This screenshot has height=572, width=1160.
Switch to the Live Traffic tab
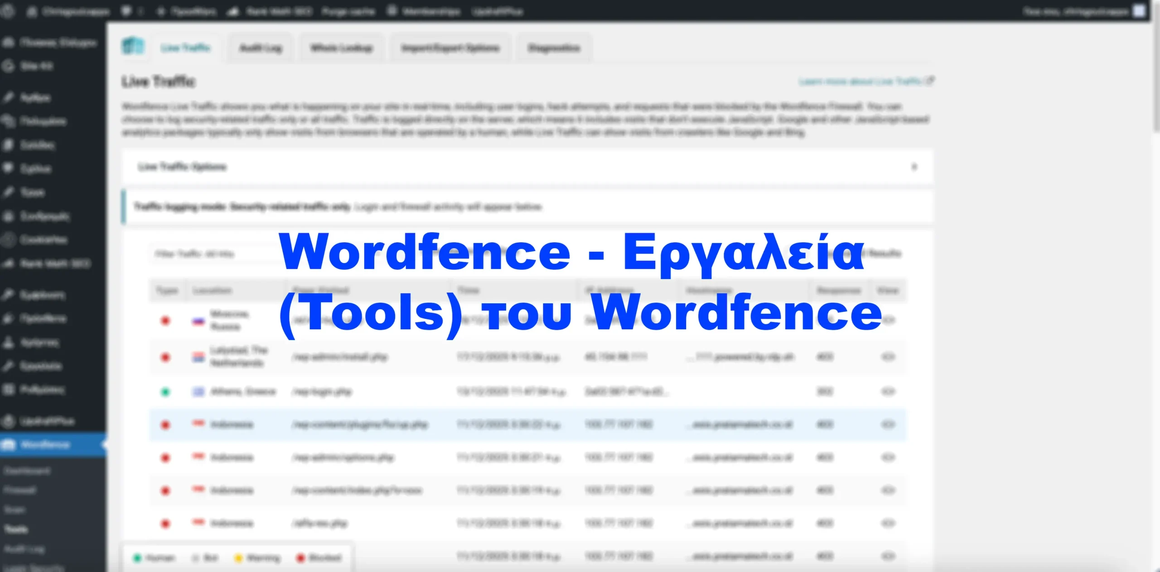(185, 48)
